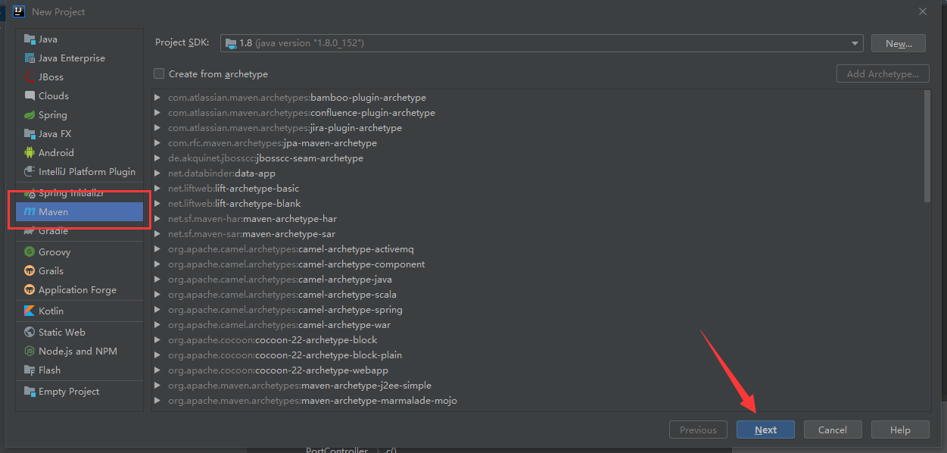The image size is (947, 453).
Task: Select Gradle project type
Action: [x=79, y=231]
